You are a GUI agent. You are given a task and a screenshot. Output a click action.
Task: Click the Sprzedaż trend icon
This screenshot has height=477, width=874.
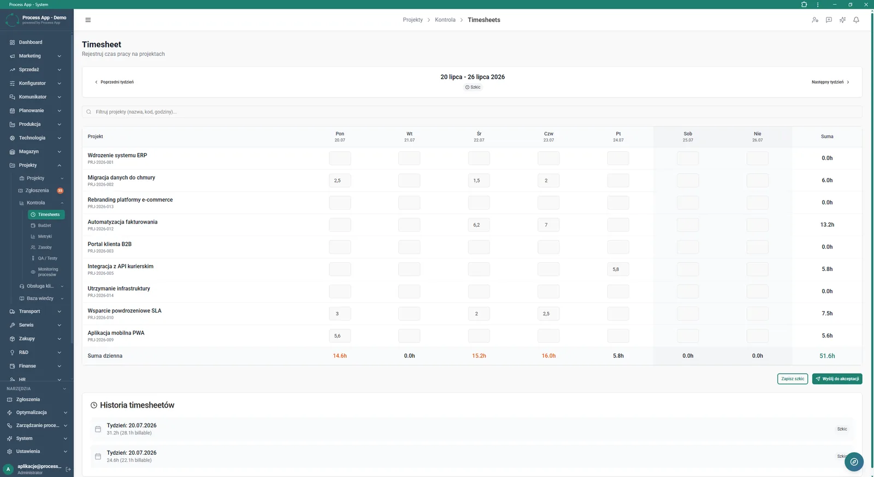coord(12,69)
